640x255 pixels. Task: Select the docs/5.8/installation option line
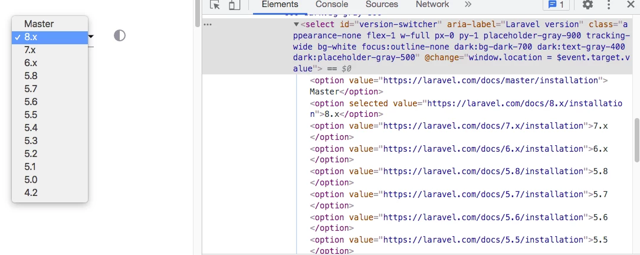(x=459, y=176)
